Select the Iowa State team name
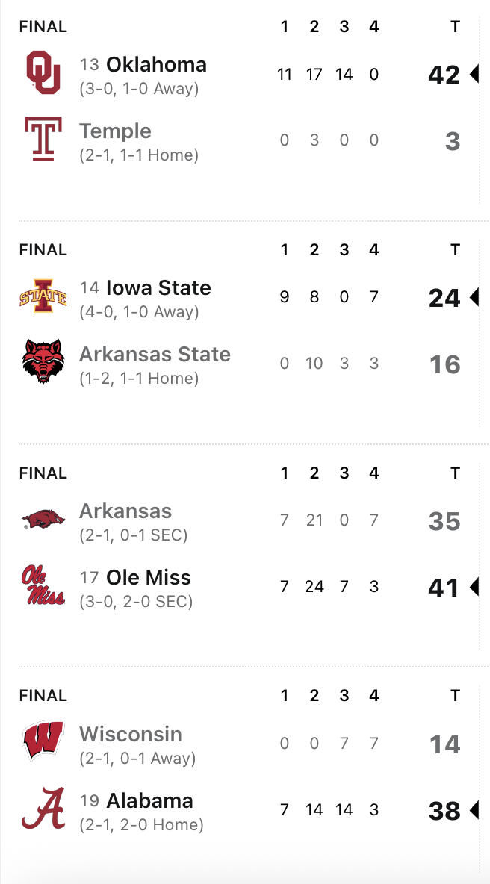This screenshot has height=884, width=490. [x=158, y=288]
